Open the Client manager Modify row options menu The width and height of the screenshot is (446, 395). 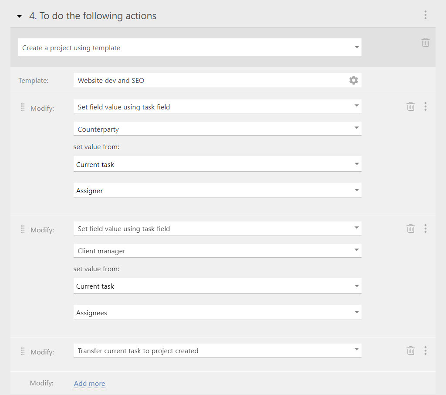click(x=425, y=228)
